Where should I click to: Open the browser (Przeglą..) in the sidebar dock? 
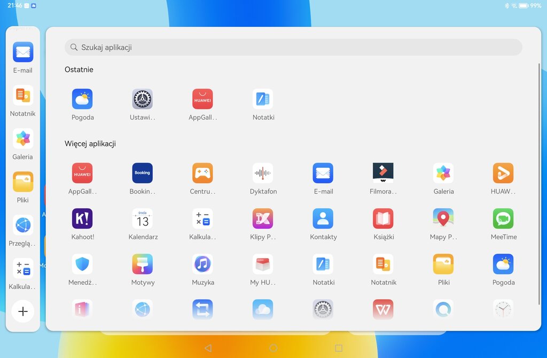[x=23, y=225]
